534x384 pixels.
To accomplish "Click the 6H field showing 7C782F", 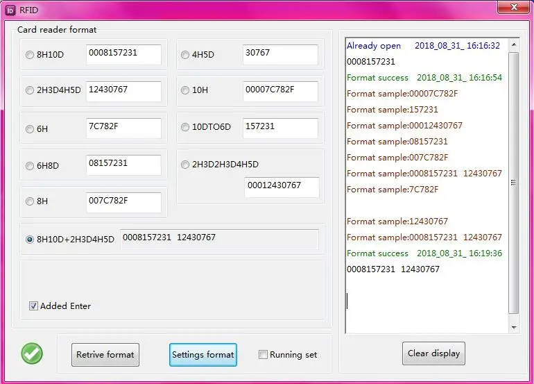I will (123, 128).
